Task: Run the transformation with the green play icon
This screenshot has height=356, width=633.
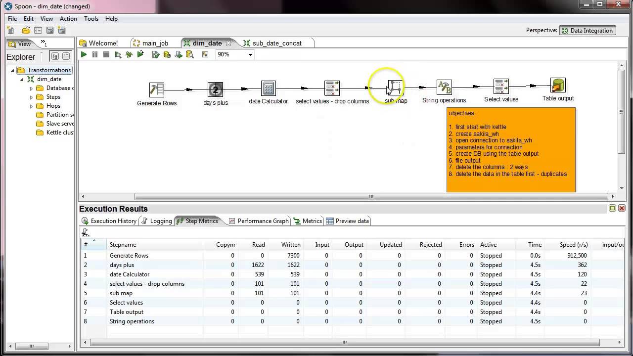Action: click(84, 54)
